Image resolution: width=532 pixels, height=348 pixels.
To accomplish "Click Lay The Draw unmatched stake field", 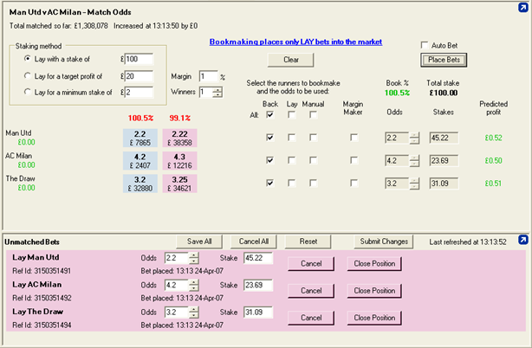I will [x=258, y=313].
